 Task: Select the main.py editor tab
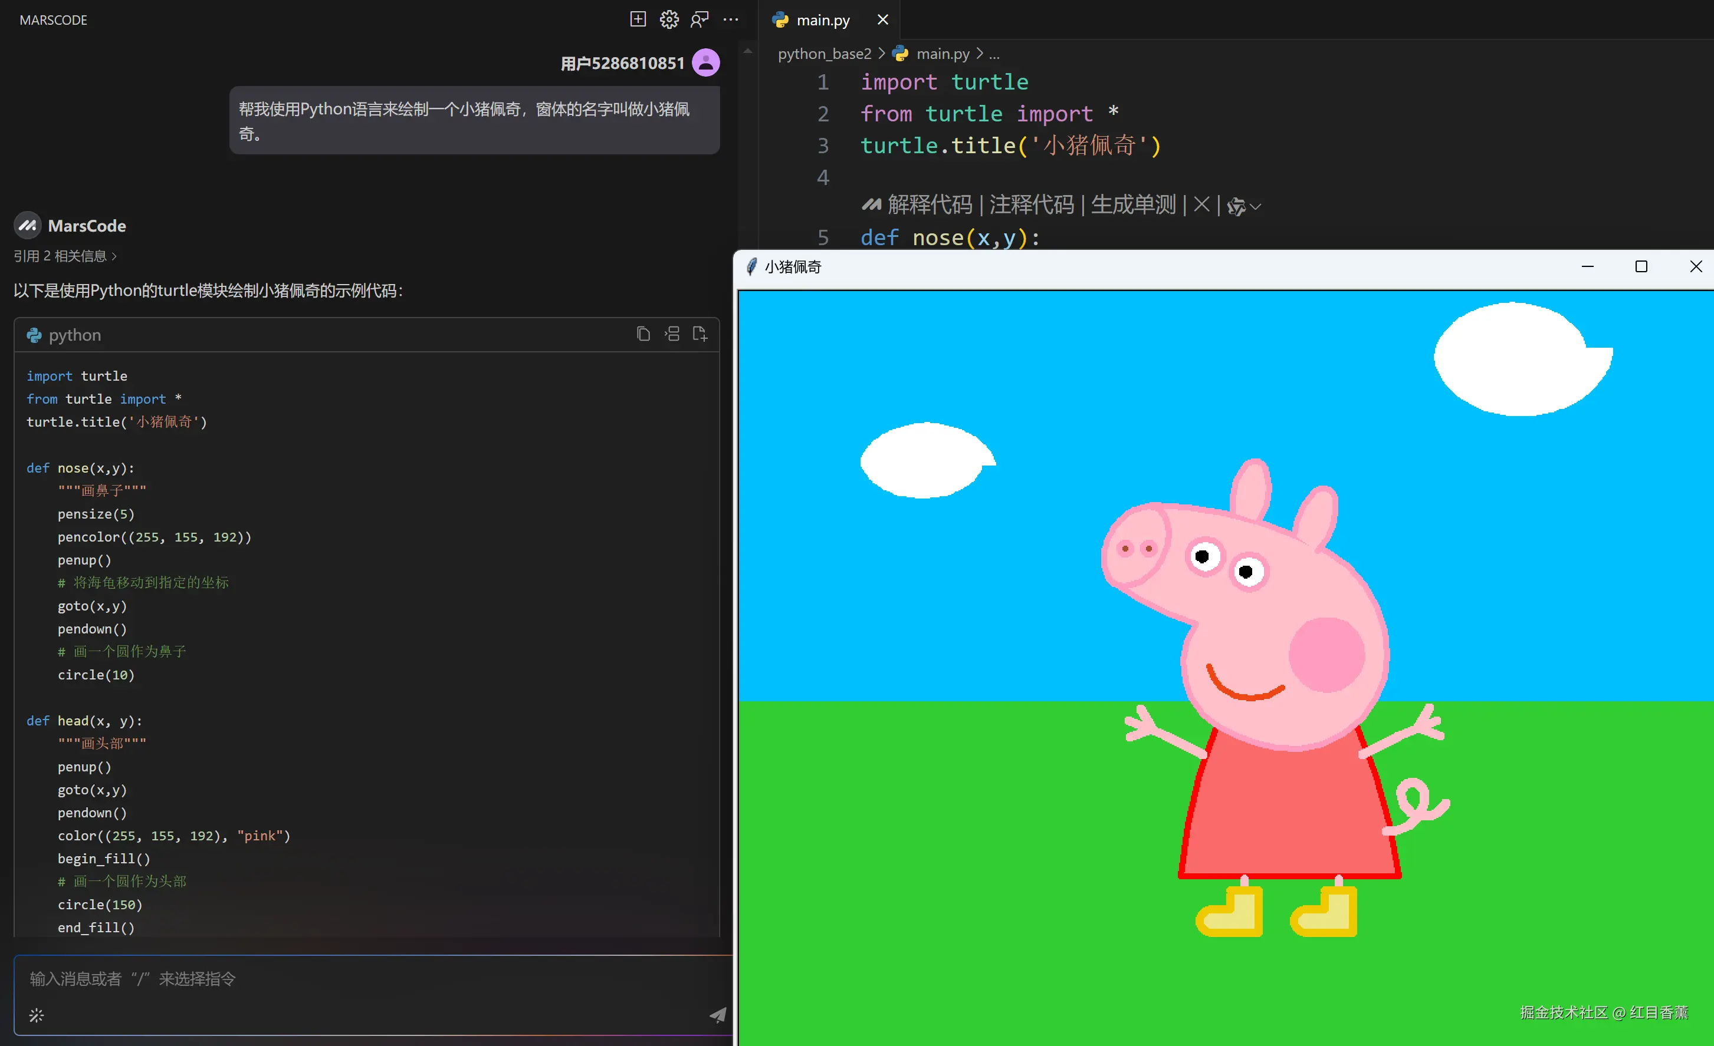[x=822, y=20]
